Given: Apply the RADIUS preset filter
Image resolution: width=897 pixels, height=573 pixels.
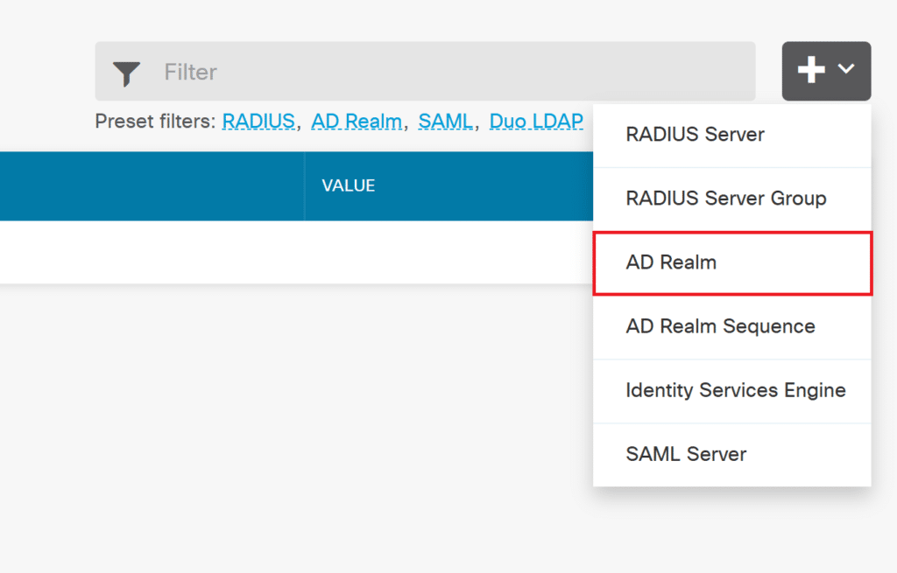Looking at the screenshot, I should [258, 122].
